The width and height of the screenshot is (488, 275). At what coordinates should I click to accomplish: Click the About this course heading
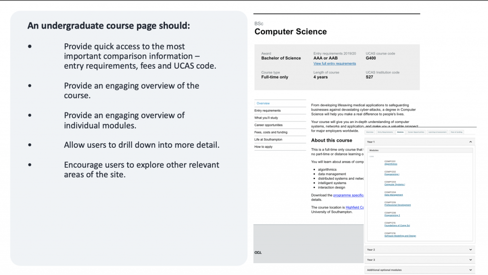pos(332,140)
